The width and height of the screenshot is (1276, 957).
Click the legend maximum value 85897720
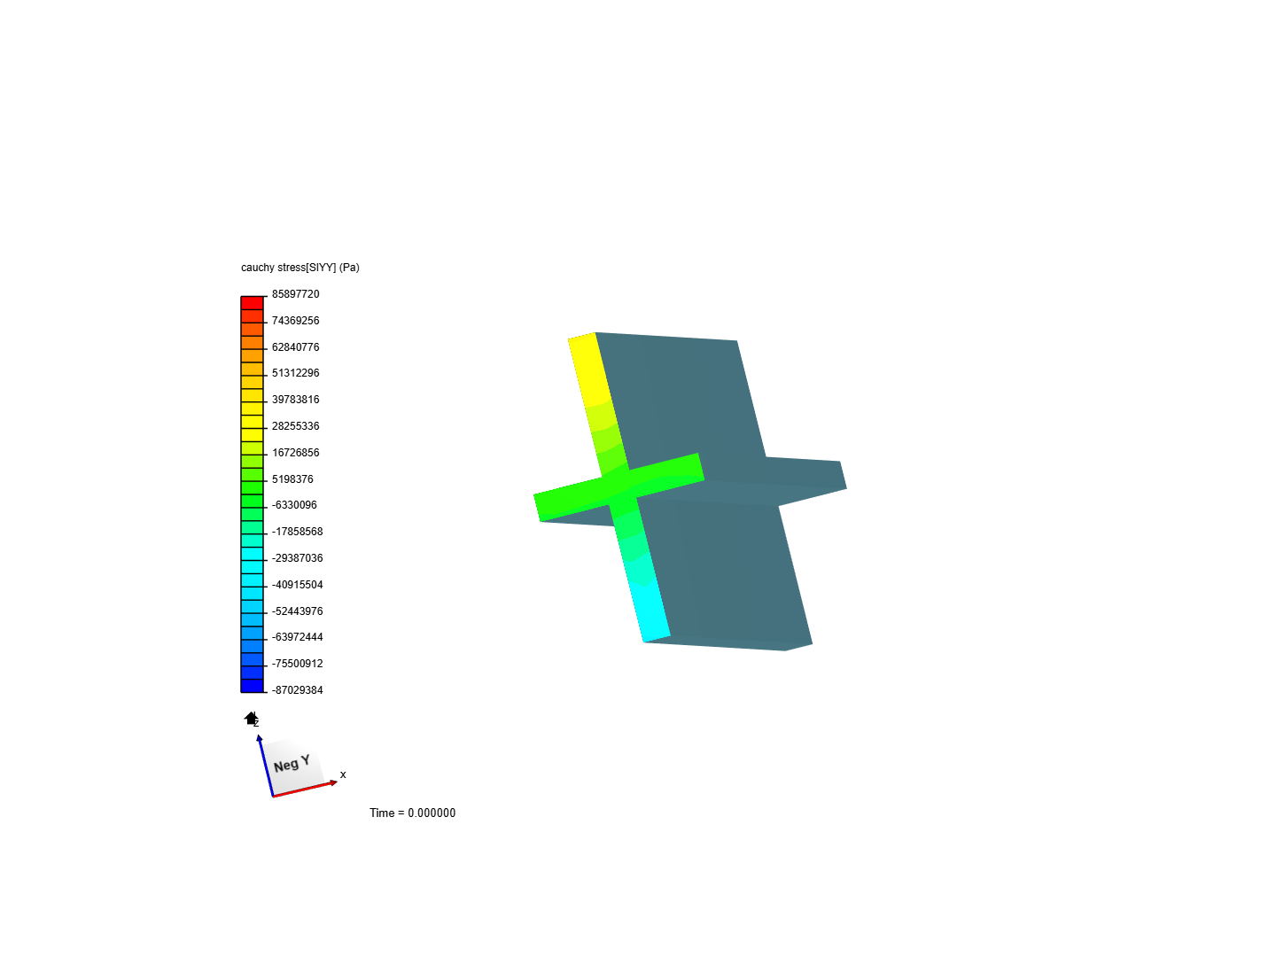click(x=295, y=294)
